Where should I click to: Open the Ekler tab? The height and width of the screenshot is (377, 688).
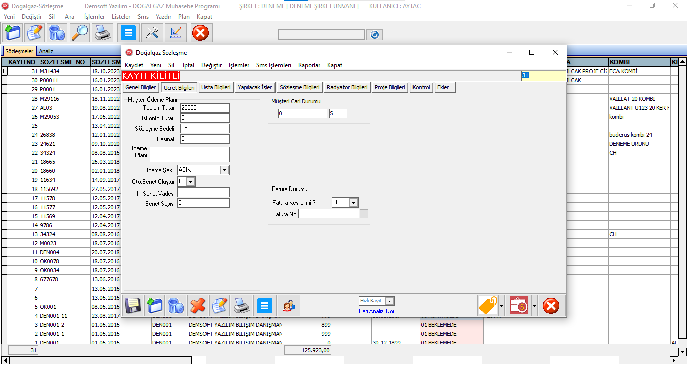pyautogui.click(x=445, y=87)
